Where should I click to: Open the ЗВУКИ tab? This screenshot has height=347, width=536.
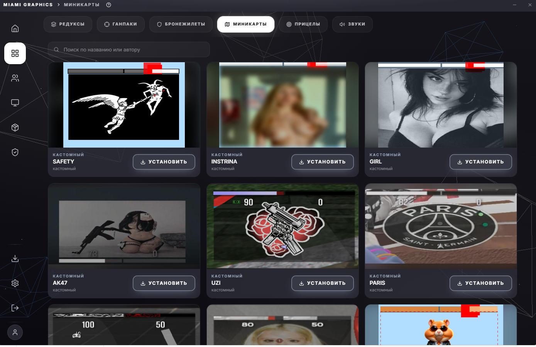352,24
